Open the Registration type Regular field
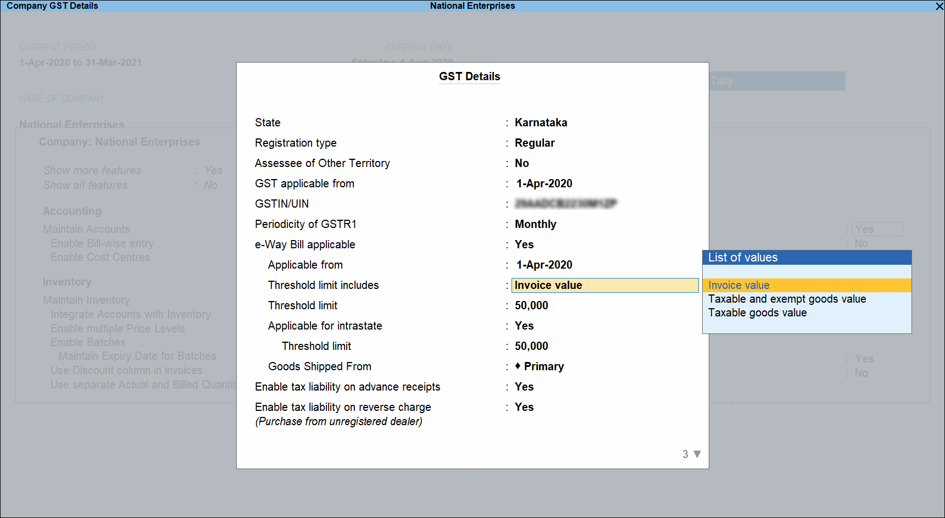 click(534, 143)
